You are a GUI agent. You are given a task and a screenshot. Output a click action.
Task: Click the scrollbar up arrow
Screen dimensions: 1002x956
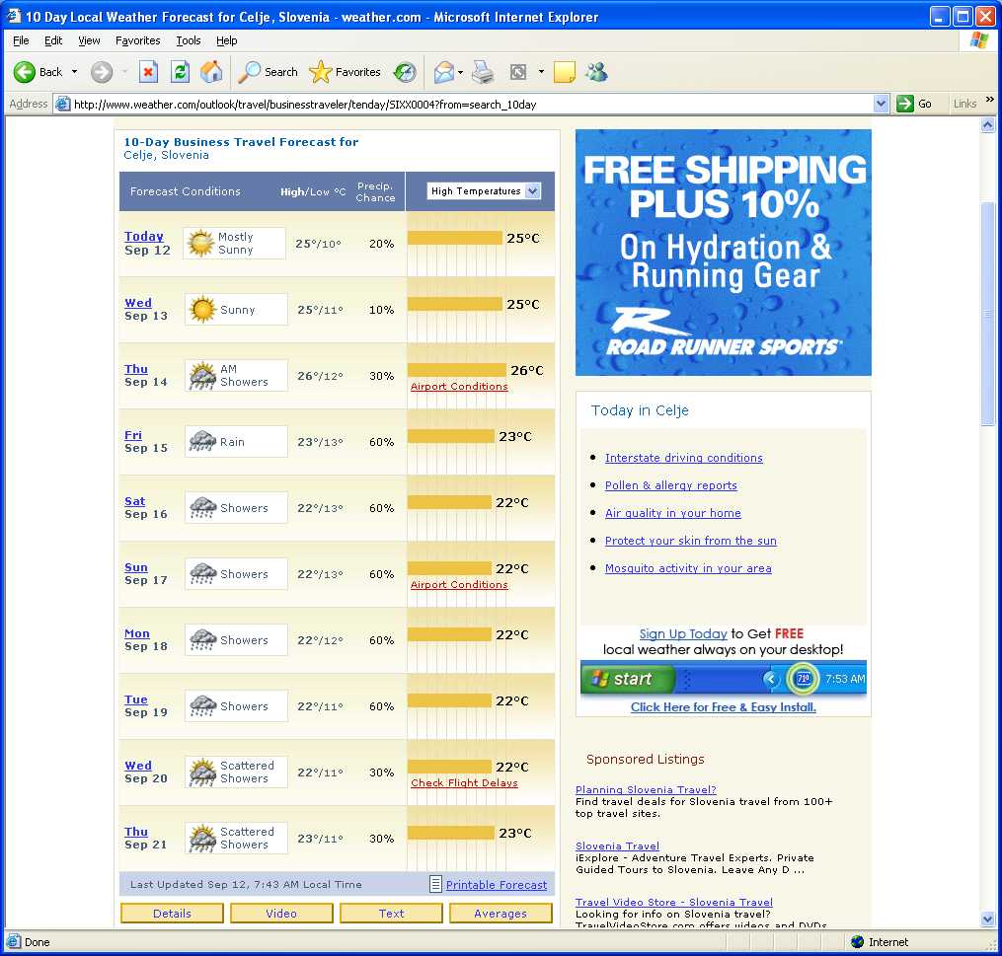point(988,124)
